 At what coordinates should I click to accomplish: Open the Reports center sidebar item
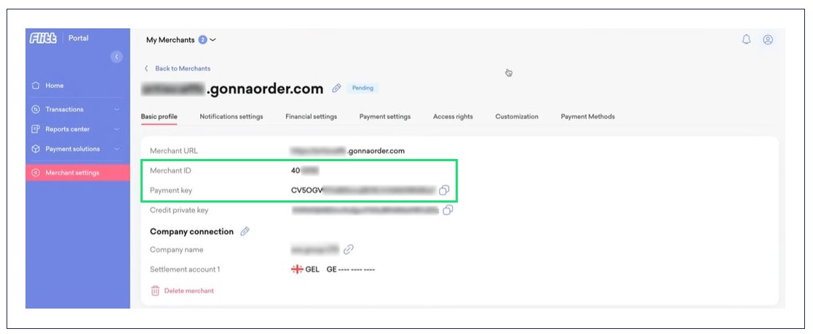[x=68, y=129]
